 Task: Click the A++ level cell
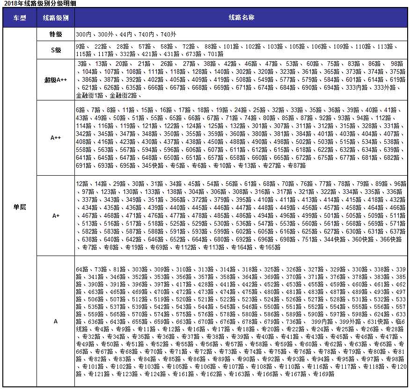[56, 138]
